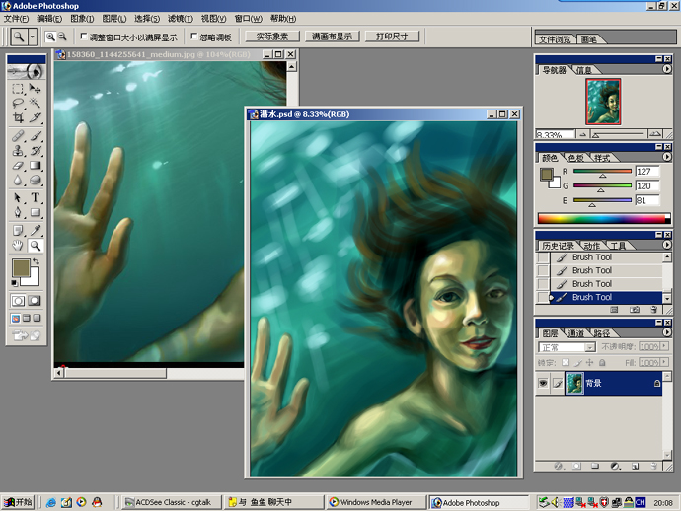Click the red value input field

[x=647, y=171]
